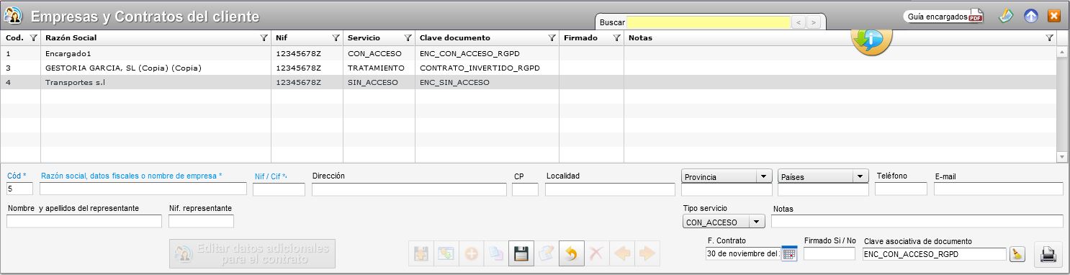
Task: Click the blue up-arrow icon in title bar
Action: 1030,16
